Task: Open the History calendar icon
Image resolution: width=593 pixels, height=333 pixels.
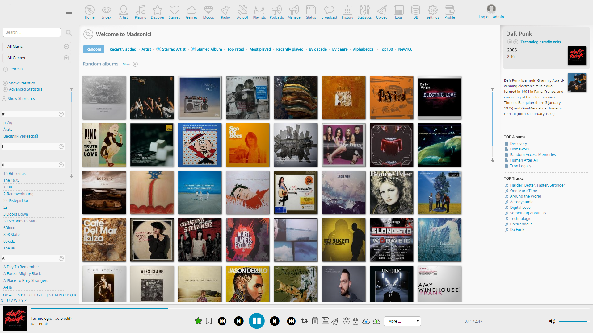Action: [x=347, y=10]
